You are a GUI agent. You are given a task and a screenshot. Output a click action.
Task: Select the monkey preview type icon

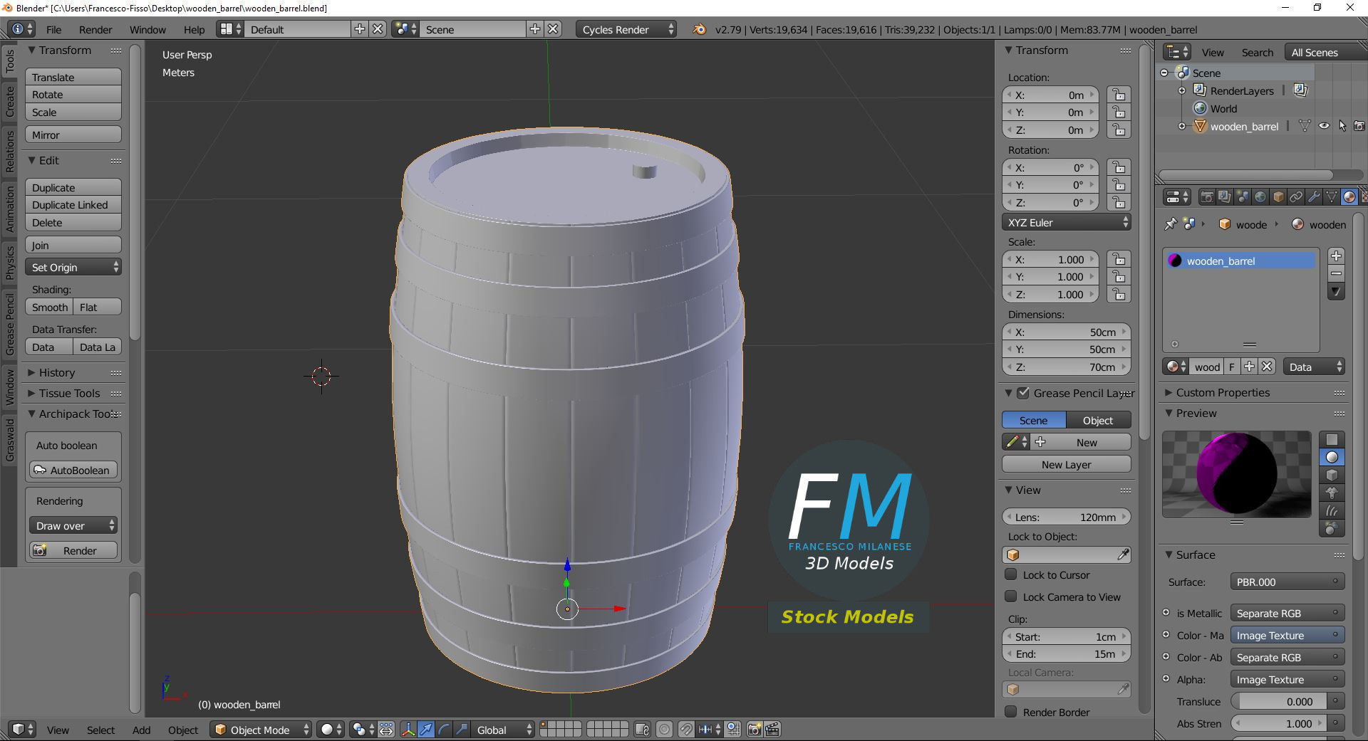point(1332,493)
